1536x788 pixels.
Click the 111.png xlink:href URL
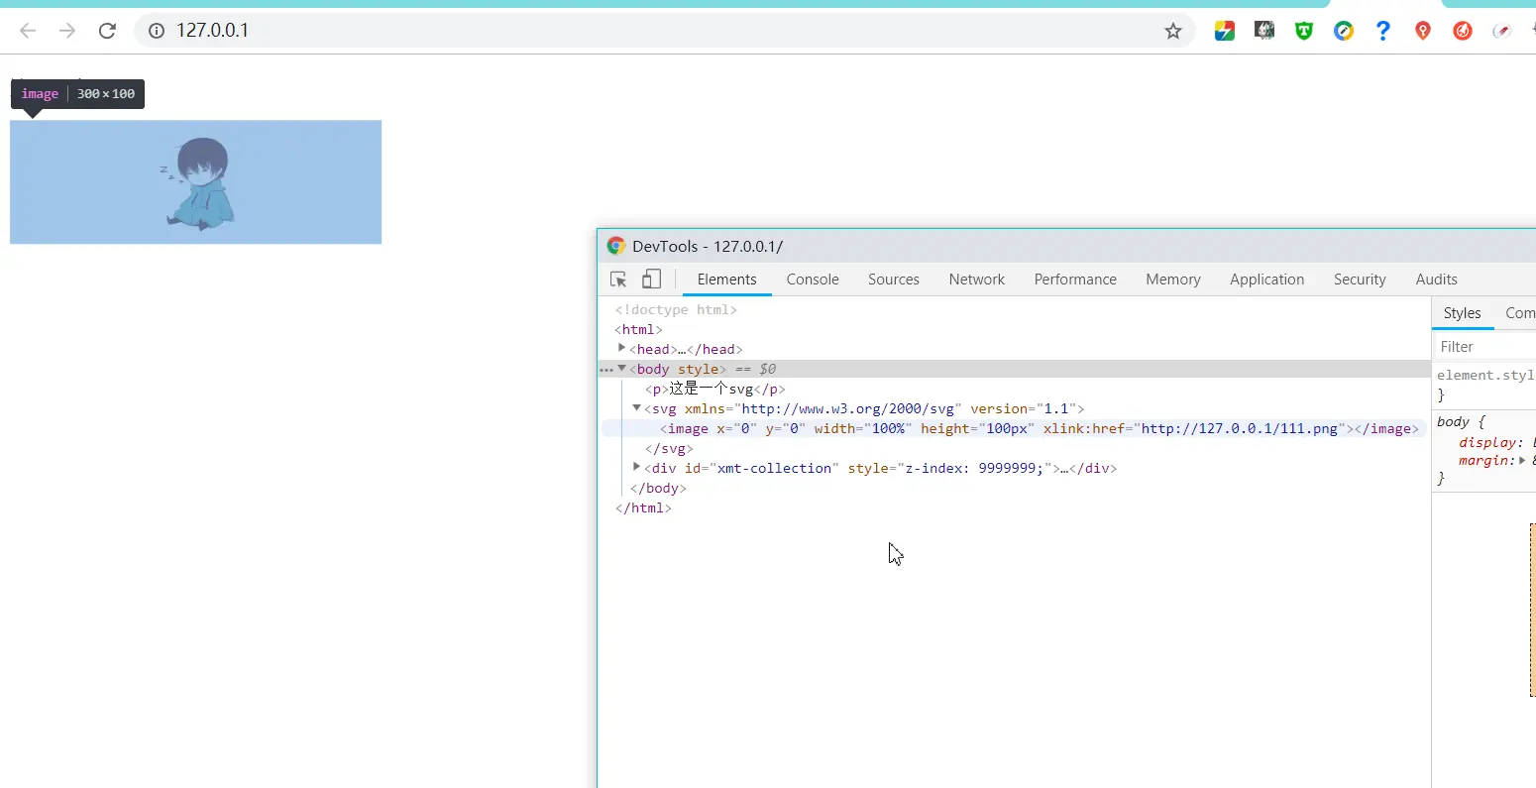[1240, 428]
